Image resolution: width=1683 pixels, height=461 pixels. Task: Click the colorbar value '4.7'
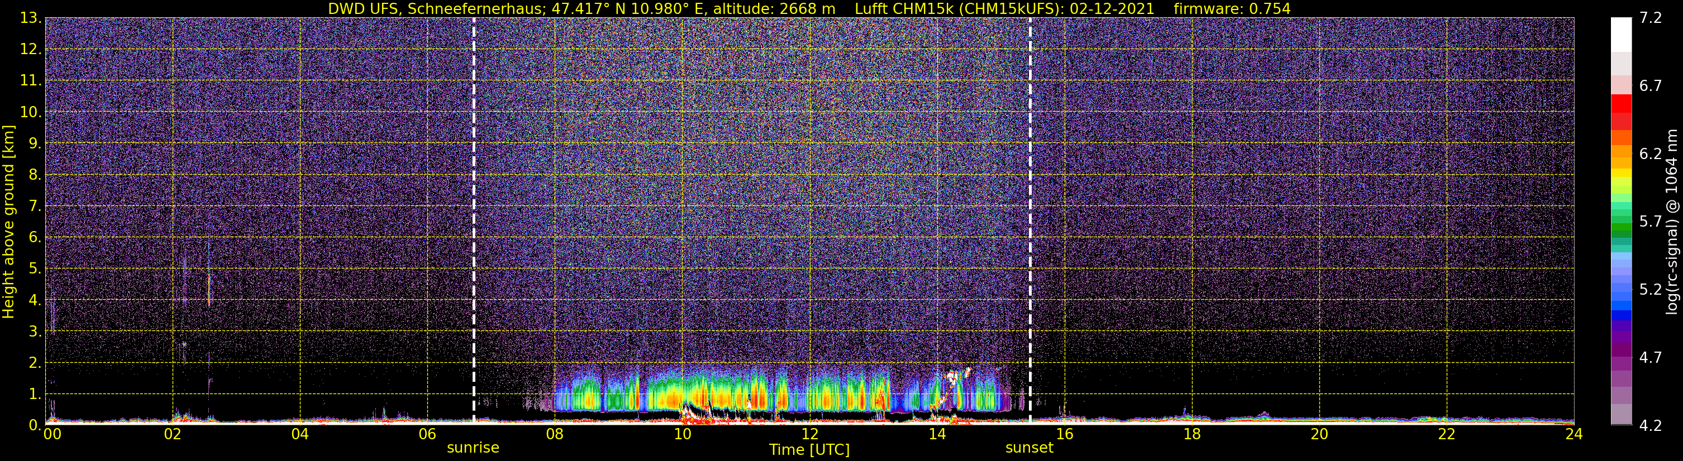[1651, 358]
